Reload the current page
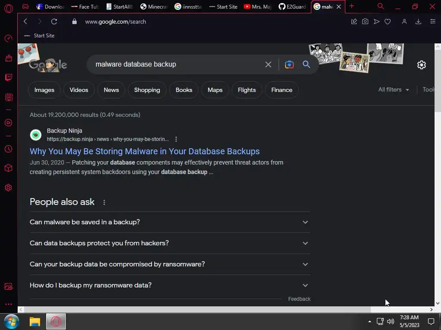441x330 pixels. (x=54, y=21)
